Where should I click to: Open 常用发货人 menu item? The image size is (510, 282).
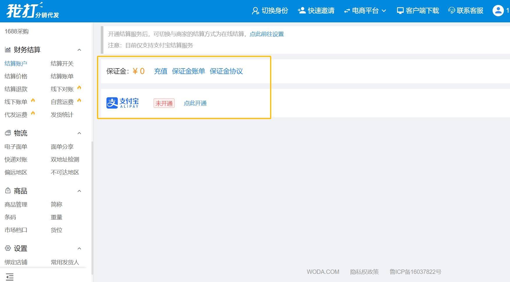tap(65, 262)
